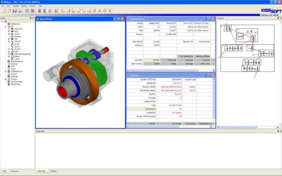Select the T_Arm tree item
The width and height of the screenshot is (282, 176).
[x=17, y=59]
